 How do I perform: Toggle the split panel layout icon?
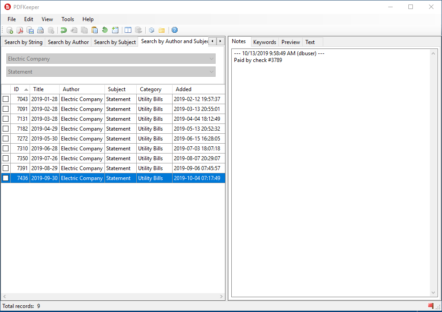128,30
